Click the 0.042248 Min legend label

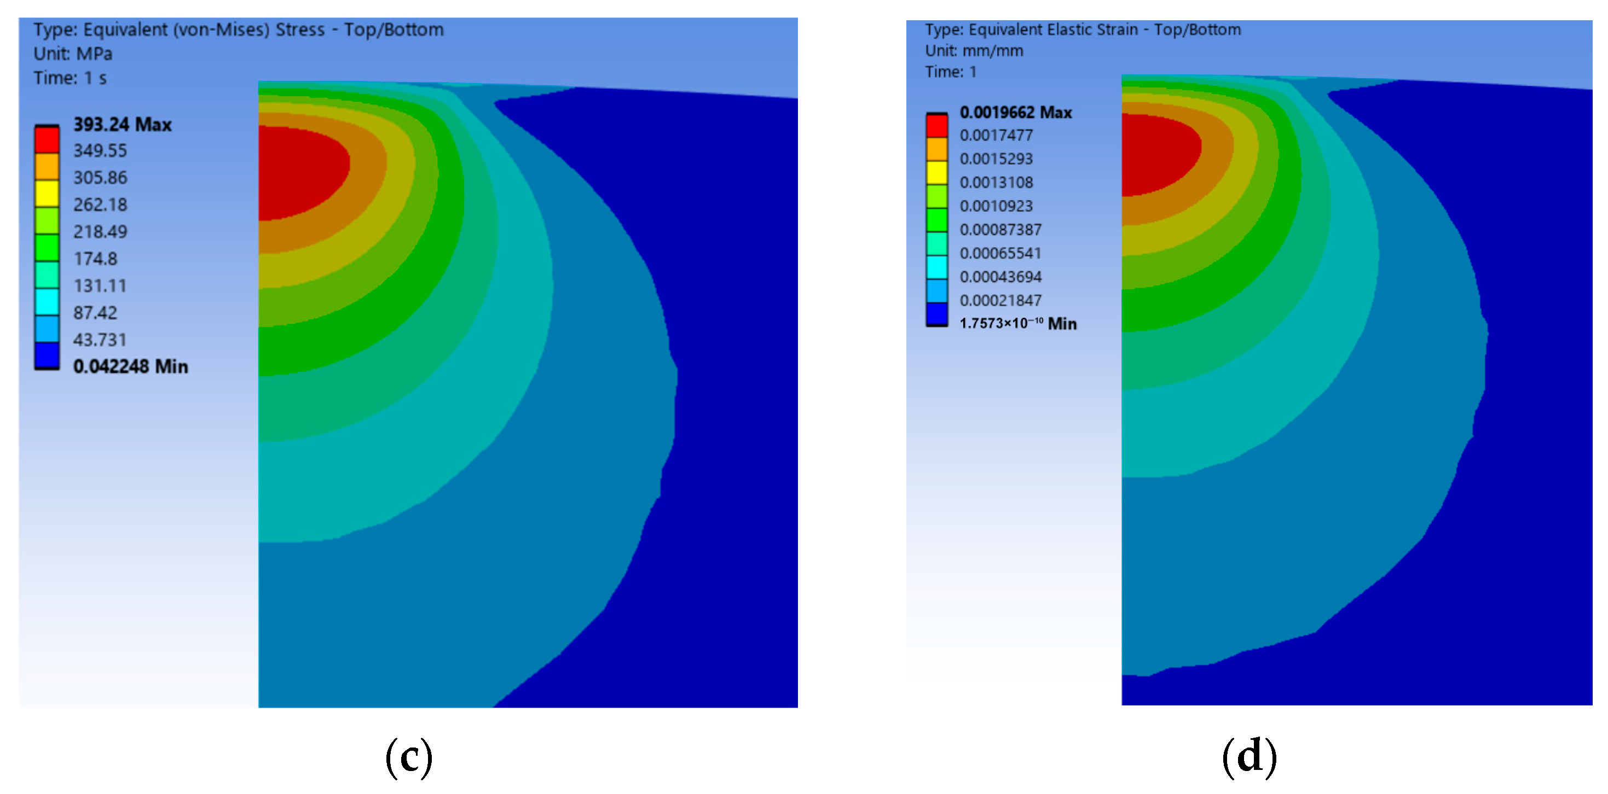130,366
